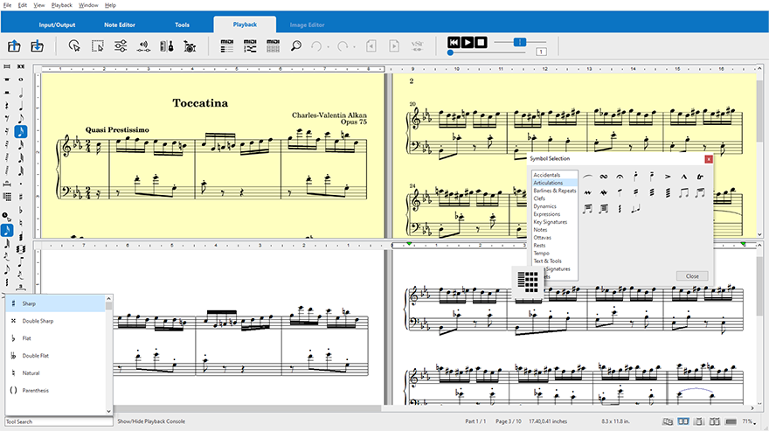The image size is (769, 431).
Task: Choose Flat from the accidentals list
Action: click(55, 338)
